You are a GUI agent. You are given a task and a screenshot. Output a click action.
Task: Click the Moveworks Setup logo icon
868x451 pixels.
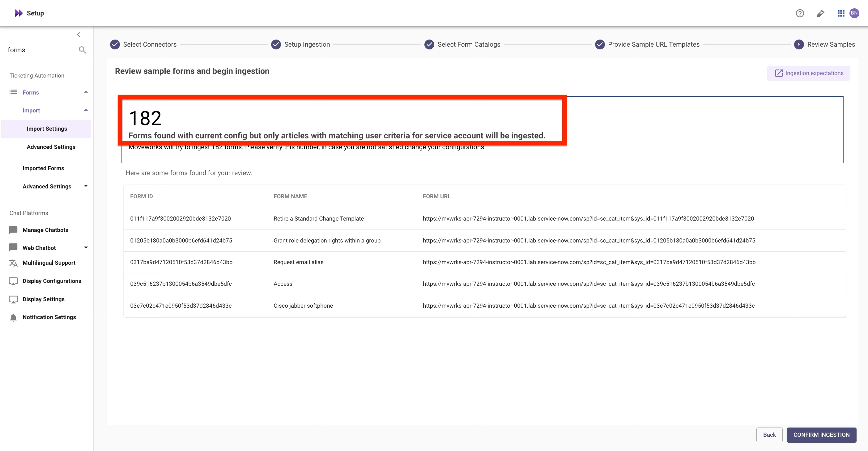19,13
